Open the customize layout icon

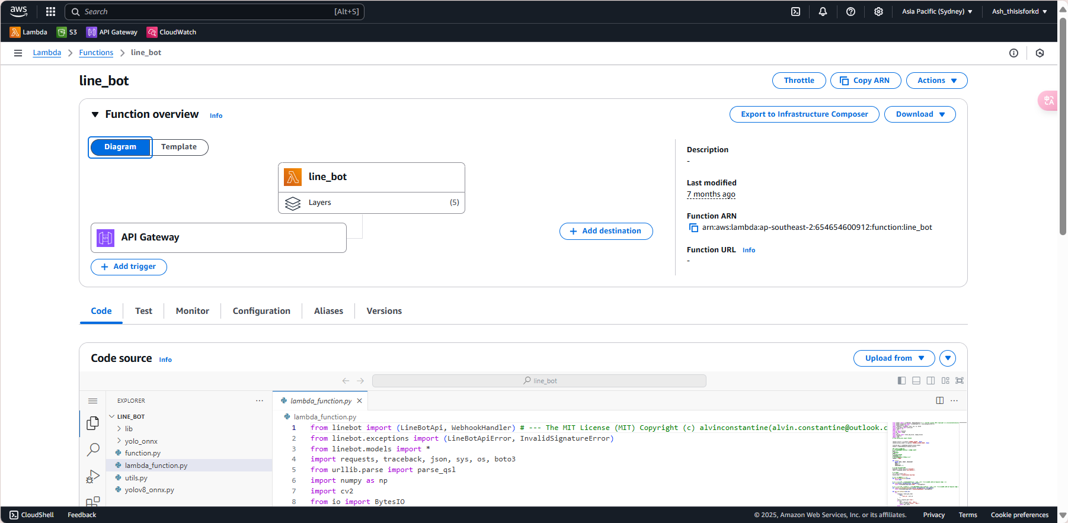pyautogui.click(x=945, y=381)
